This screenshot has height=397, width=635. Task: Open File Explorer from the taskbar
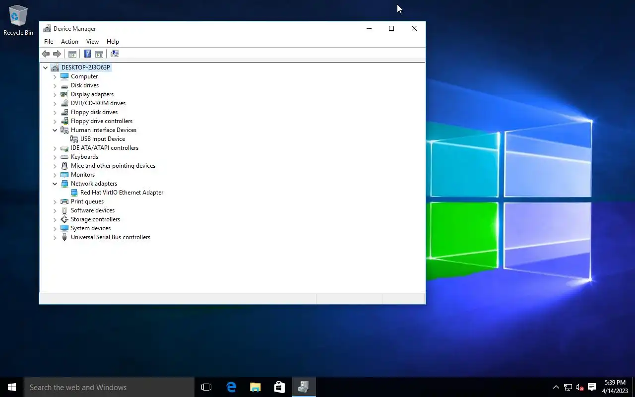pyautogui.click(x=255, y=387)
